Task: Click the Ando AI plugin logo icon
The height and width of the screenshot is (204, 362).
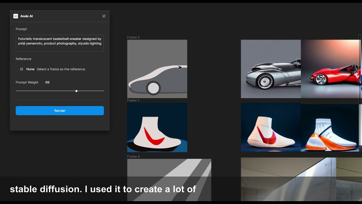Action: [x=16, y=16]
